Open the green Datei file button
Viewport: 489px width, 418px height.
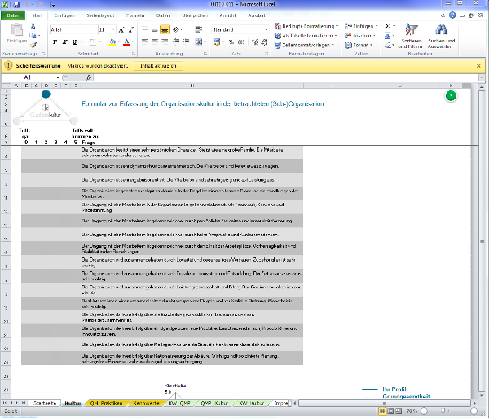pyautogui.click(x=13, y=15)
